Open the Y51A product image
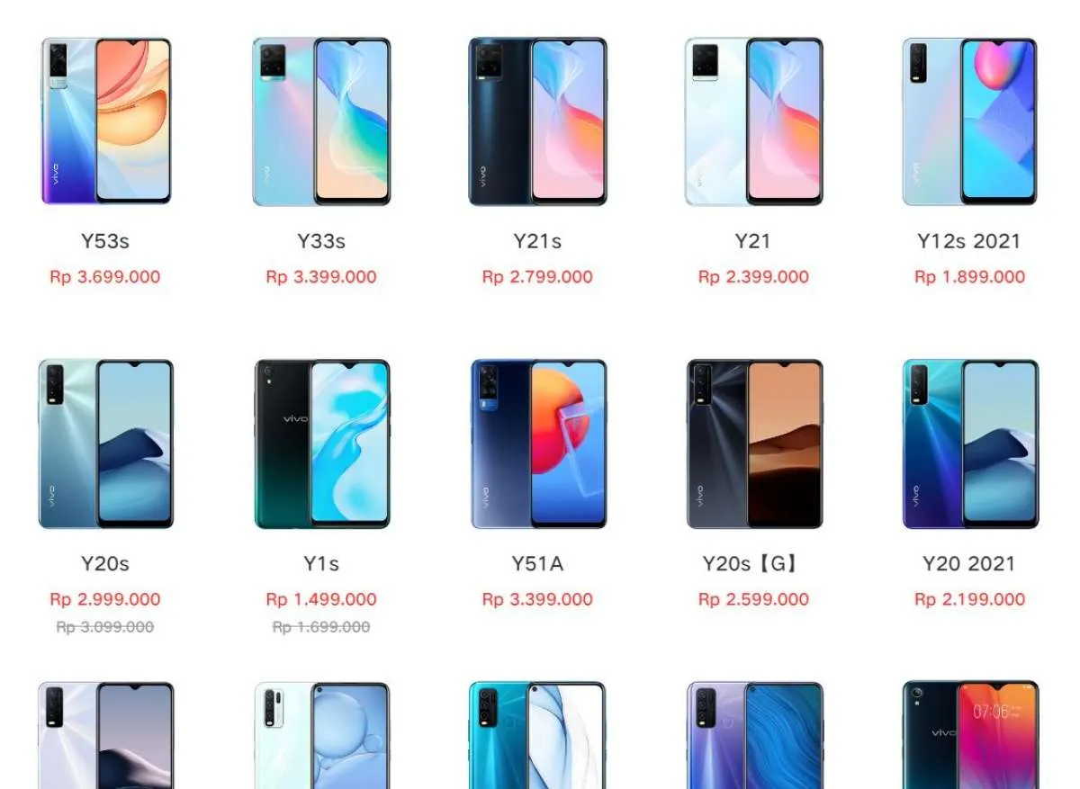The image size is (1080, 789). [x=537, y=444]
